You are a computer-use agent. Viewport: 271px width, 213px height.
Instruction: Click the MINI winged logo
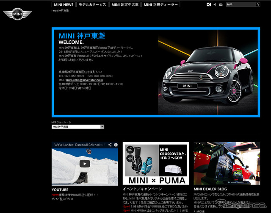(17, 14)
